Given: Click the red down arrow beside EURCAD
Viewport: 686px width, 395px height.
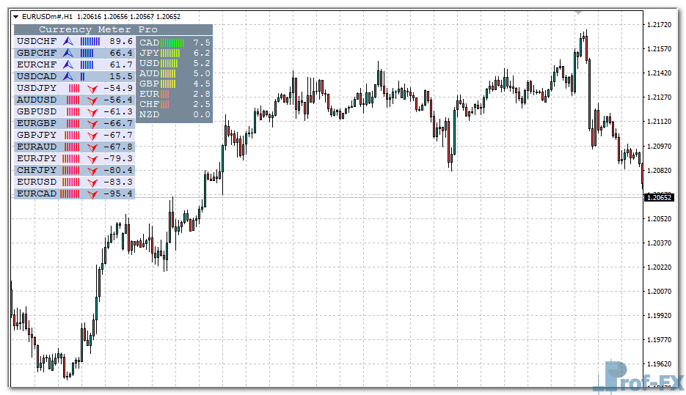Looking at the screenshot, I should pos(92,193).
